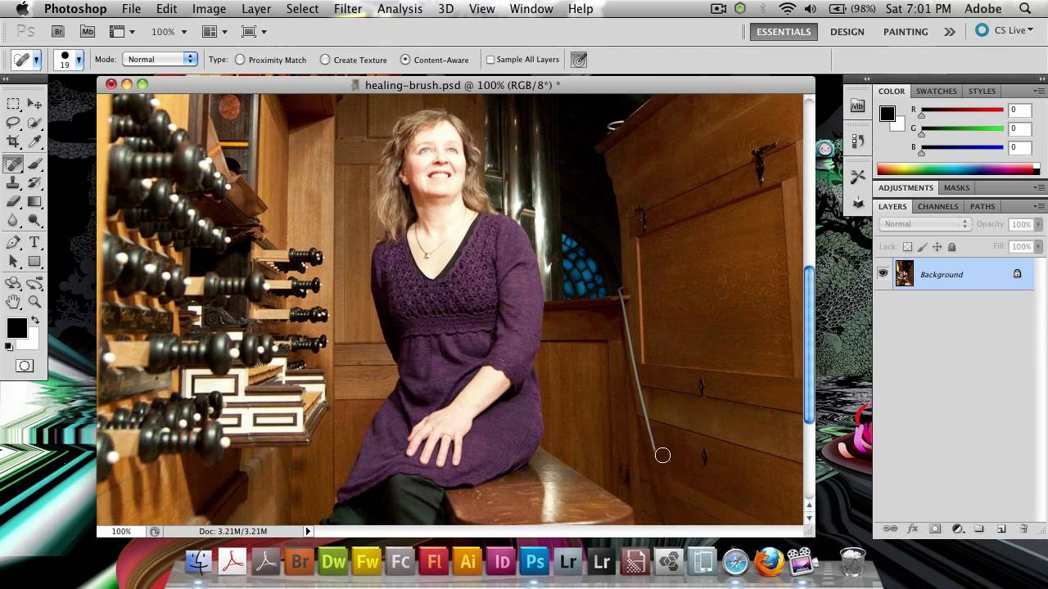Select the Dodge tool
The width and height of the screenshot is (1048, 589).
click(x=34, y=220)
